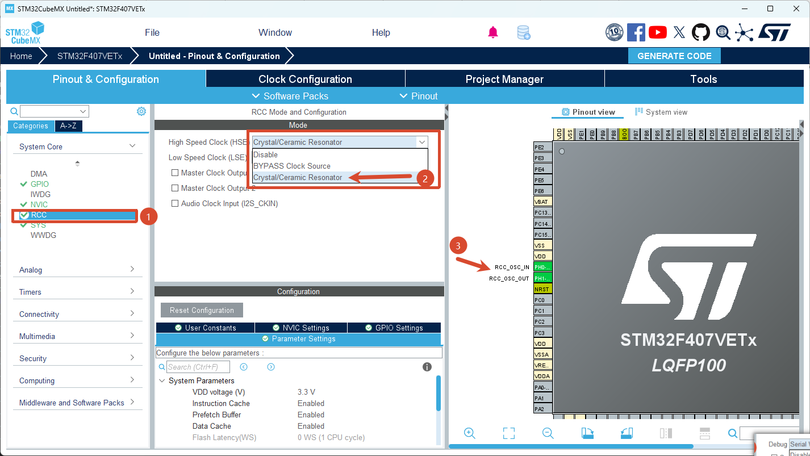Click the Reset Configuration button

[x=202, y=310]
